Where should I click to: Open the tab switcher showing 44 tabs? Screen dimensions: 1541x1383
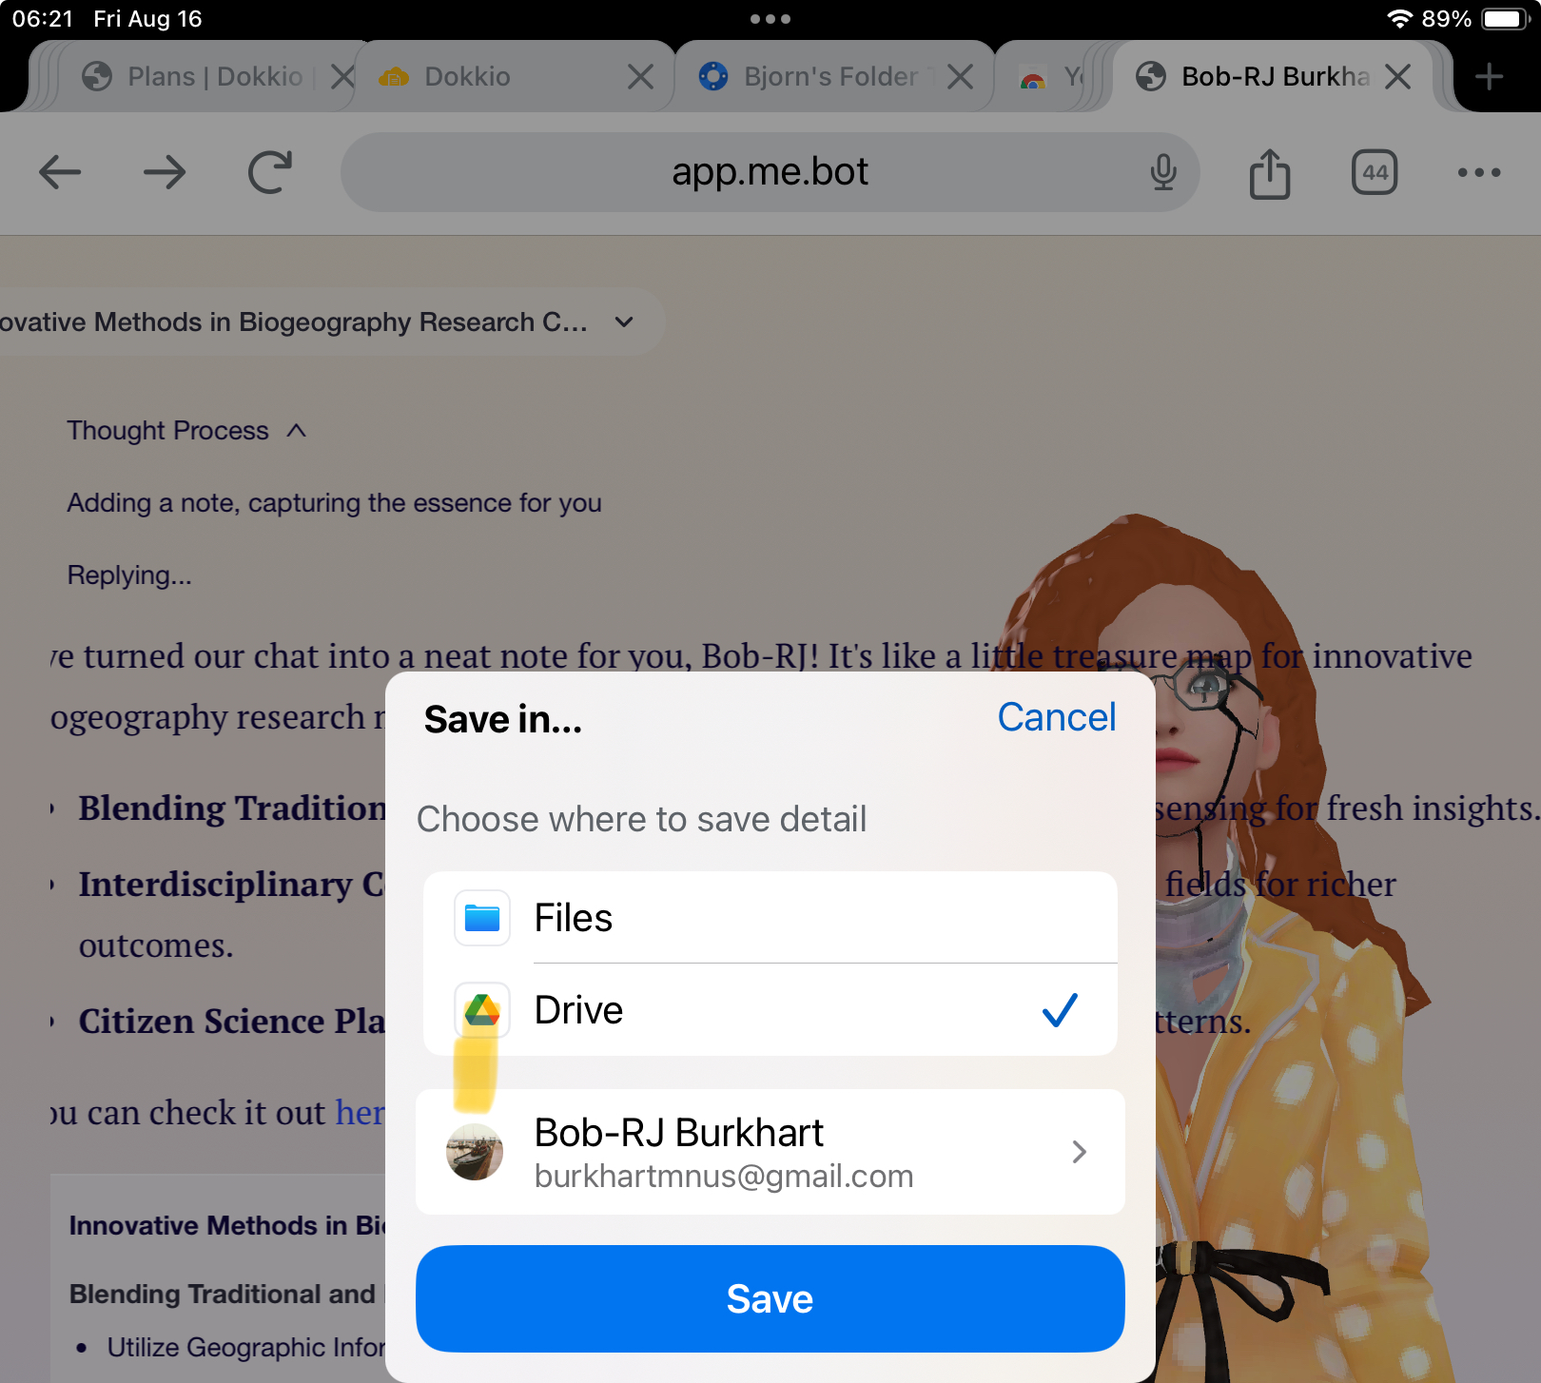pyautogui.click(x=1375, y=172)
